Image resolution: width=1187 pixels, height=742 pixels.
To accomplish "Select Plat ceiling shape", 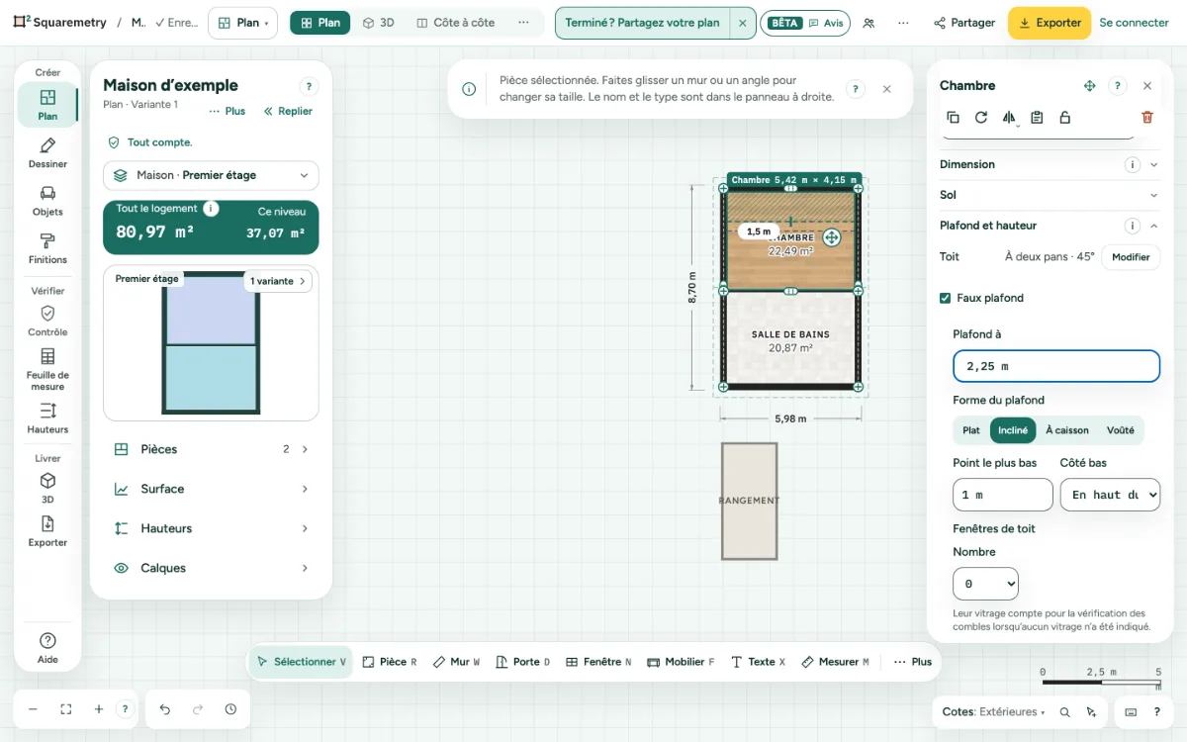I will pos(971,430).
